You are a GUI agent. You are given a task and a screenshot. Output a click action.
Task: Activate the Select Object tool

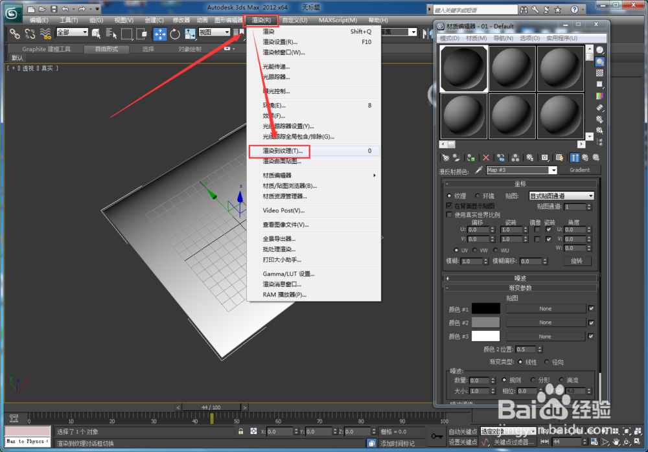pos(97,34)
